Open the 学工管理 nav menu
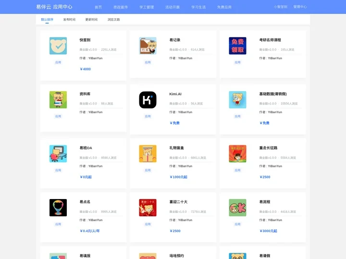This screenshot has width=346, height=259. point(147,7)
